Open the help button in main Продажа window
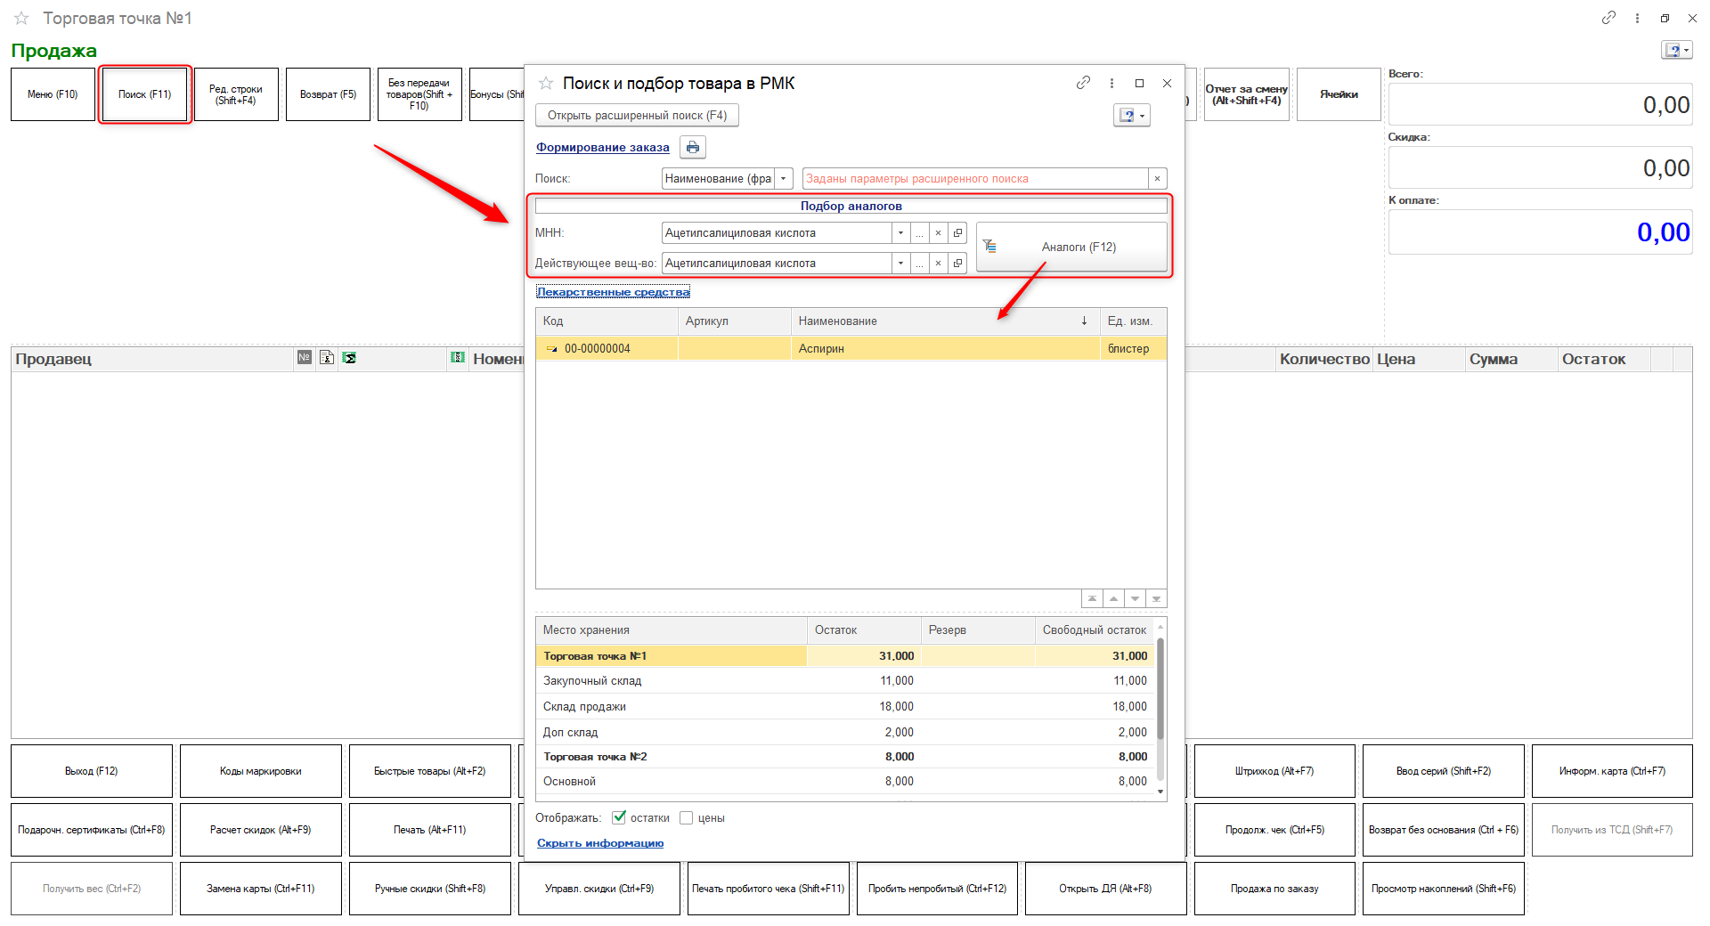 (1676, 50)
